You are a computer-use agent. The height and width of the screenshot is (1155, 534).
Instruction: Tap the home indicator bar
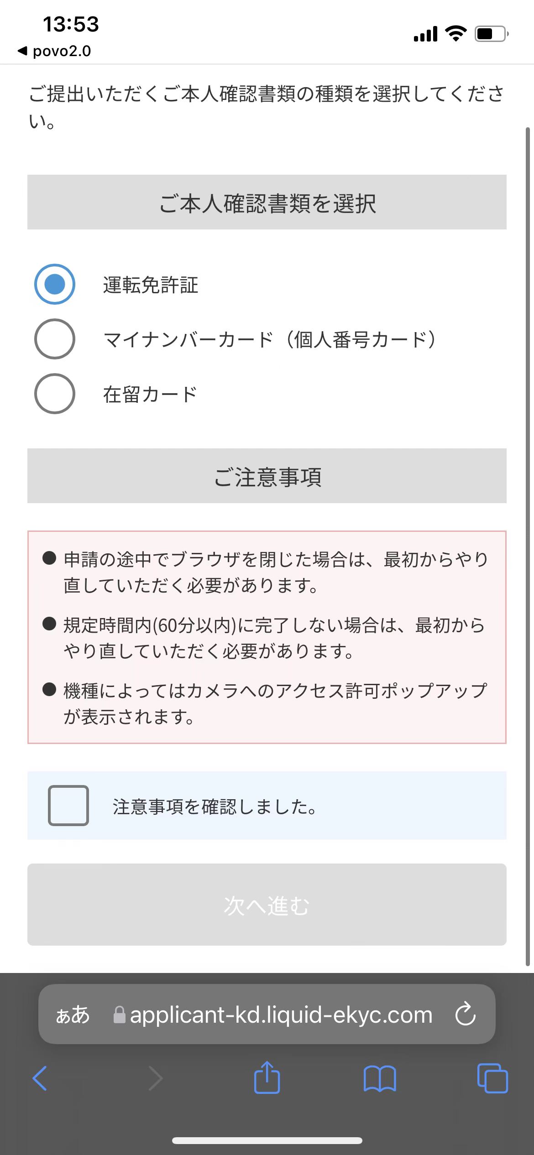tap(267, 1141)
